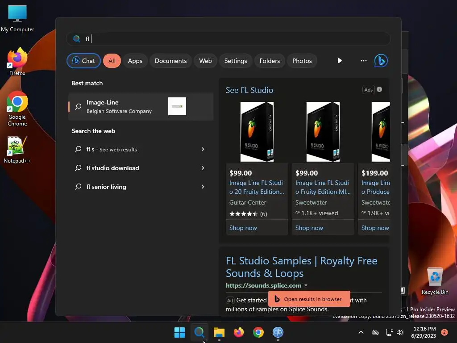Open the Image-Line best match result
Screen dimensions: 457x343
point(141,106)
